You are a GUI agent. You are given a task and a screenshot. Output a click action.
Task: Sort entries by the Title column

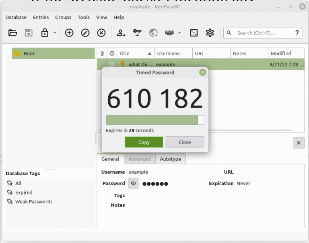click(x=135, y=53)
